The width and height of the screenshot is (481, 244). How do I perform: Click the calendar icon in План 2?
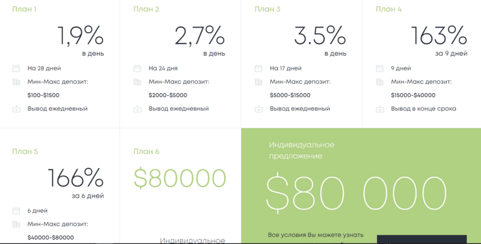click(137, 68)
